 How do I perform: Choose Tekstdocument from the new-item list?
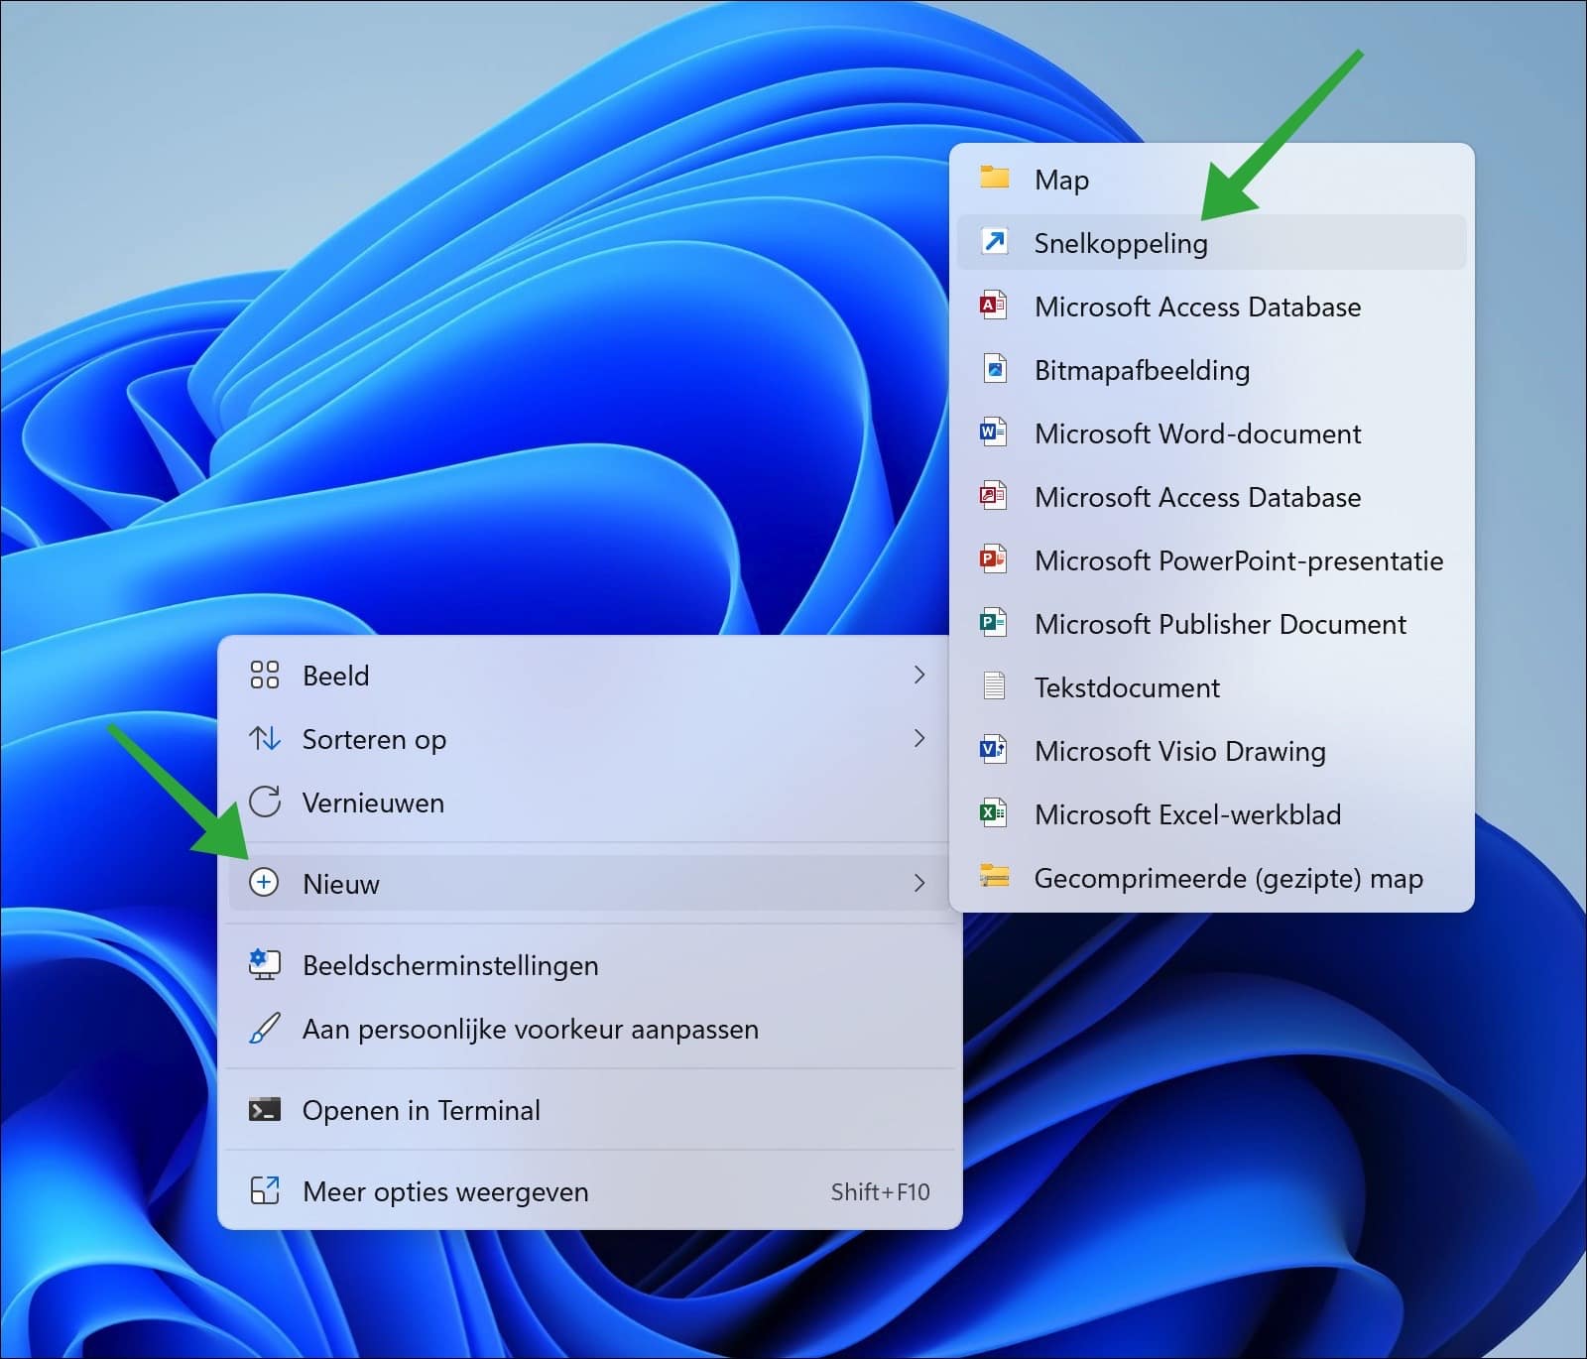coord(1127,687)
